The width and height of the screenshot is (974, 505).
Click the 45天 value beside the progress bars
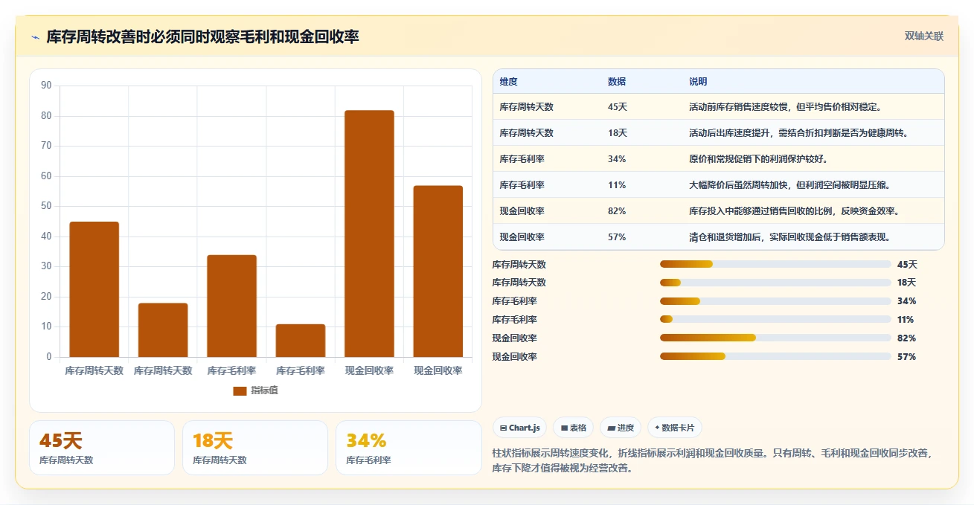(907, 264)
